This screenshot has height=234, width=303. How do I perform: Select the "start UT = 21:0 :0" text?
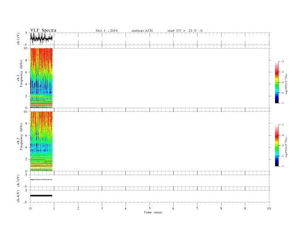(185, 31)
